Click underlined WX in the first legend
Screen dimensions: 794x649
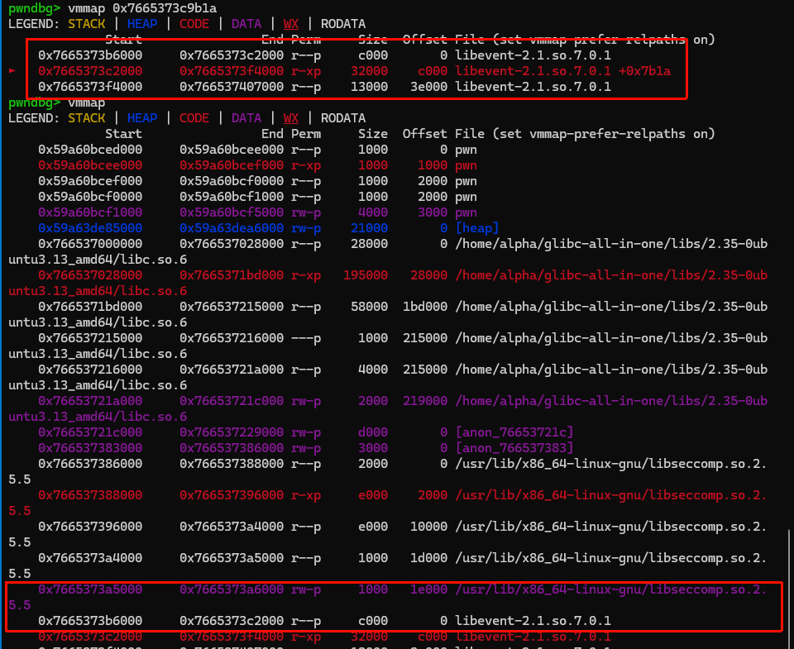click(x=291, y=24)
